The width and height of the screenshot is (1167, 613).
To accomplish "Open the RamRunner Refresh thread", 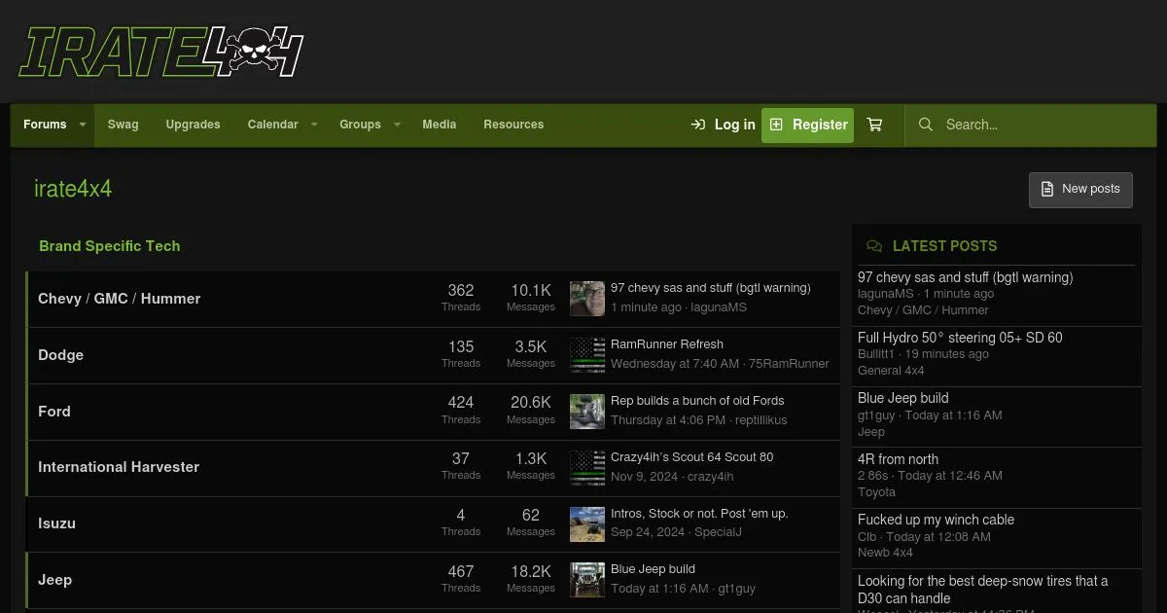I will (x=667, y=344).
